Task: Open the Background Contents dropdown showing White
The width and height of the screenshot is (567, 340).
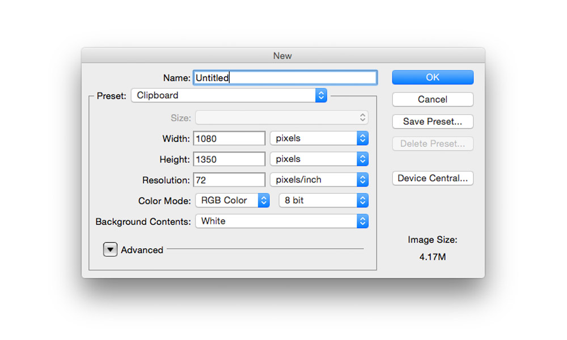Action: (281, 222)
